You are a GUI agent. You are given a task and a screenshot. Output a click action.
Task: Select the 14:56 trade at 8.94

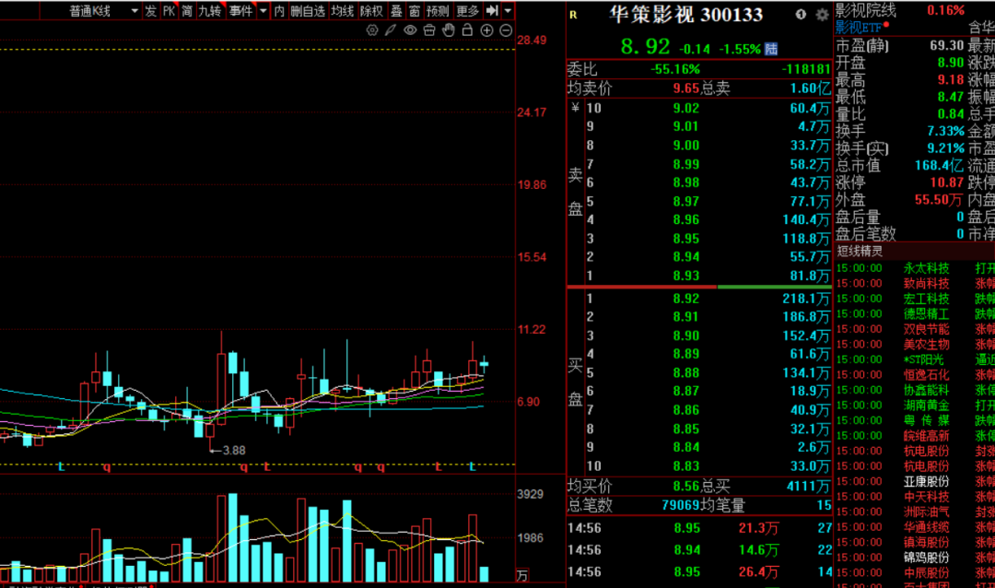[699, 550]
